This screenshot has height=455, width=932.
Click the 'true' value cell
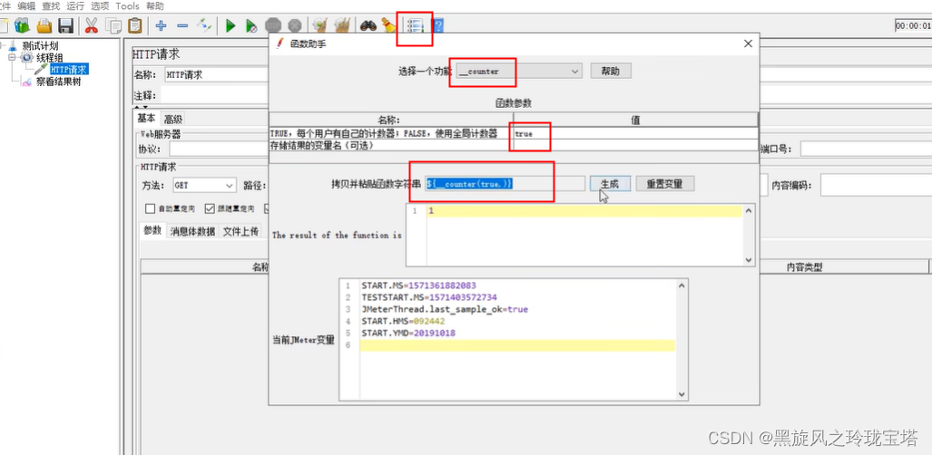click(636, 133)
